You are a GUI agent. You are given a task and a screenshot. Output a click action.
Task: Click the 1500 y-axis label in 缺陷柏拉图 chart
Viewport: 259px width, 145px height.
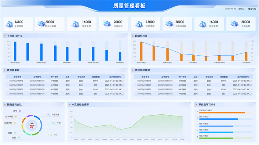pos(134,41)
